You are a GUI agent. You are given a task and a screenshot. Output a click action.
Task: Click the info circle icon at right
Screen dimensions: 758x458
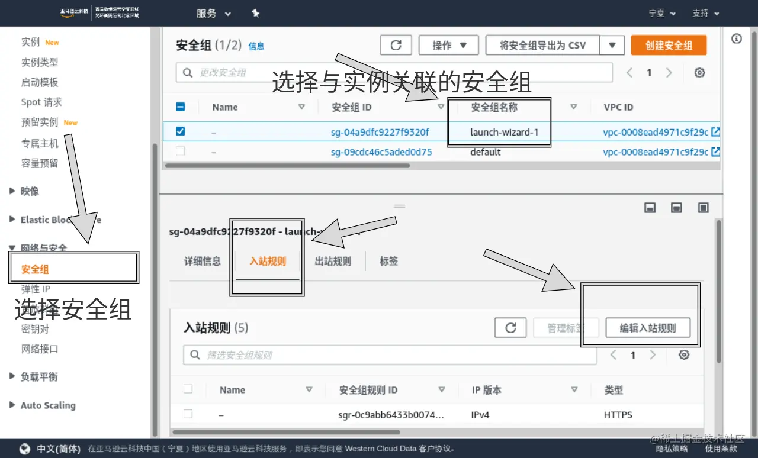point(737,38)
